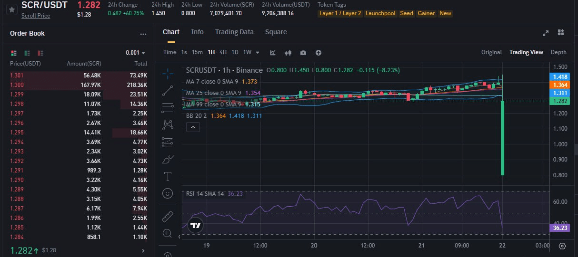578x257 pixels.
Task: Select the 1.300 ask price row
Action: click(79, 85)
